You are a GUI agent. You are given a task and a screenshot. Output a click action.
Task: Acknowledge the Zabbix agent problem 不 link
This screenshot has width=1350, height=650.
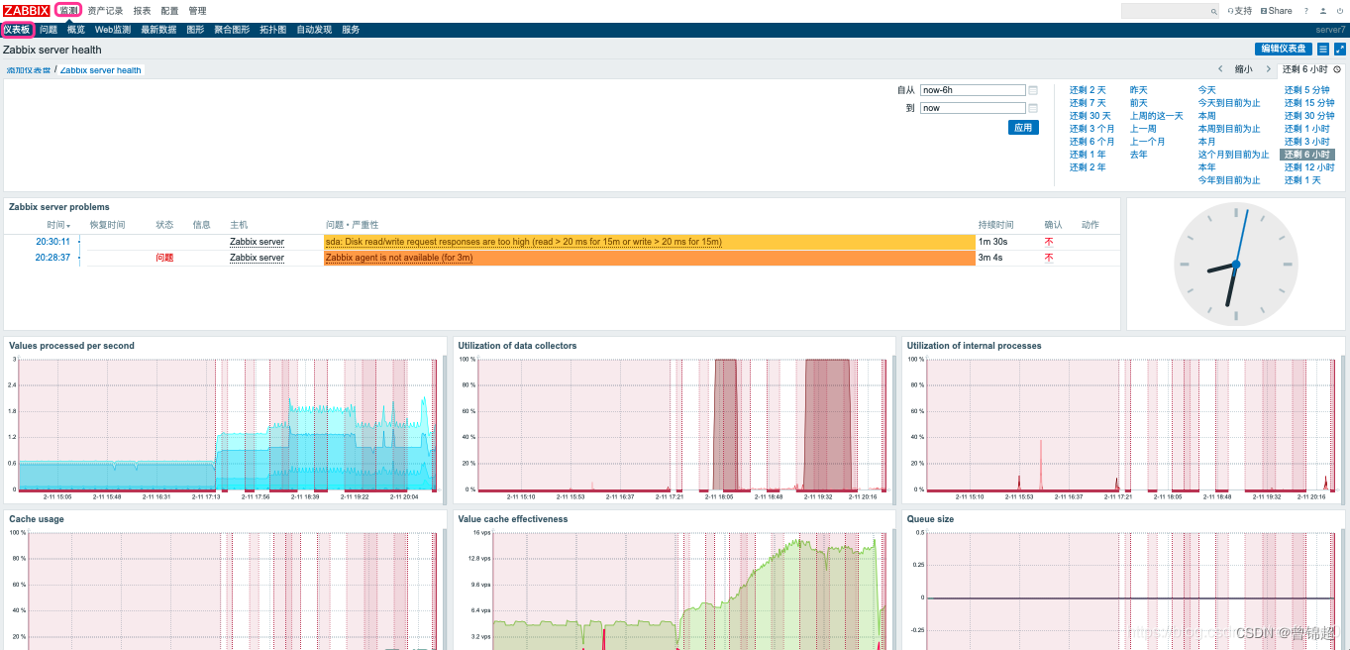click(1049, 258)
